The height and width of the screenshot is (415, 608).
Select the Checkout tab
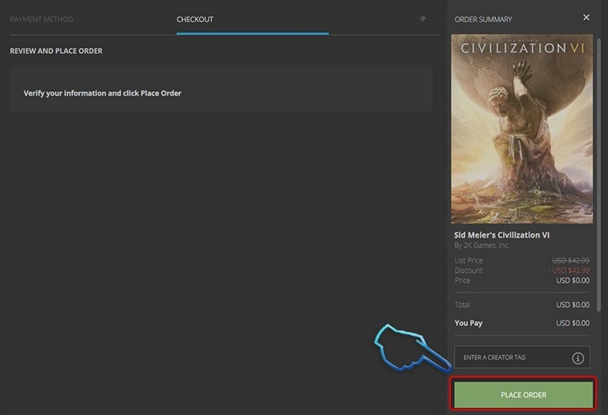pyautogui.click(x=194, y=20)
